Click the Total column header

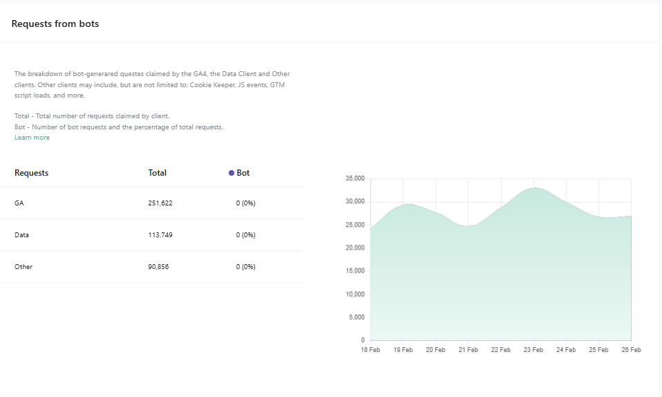pyautogui.click(x=157, y=173)
